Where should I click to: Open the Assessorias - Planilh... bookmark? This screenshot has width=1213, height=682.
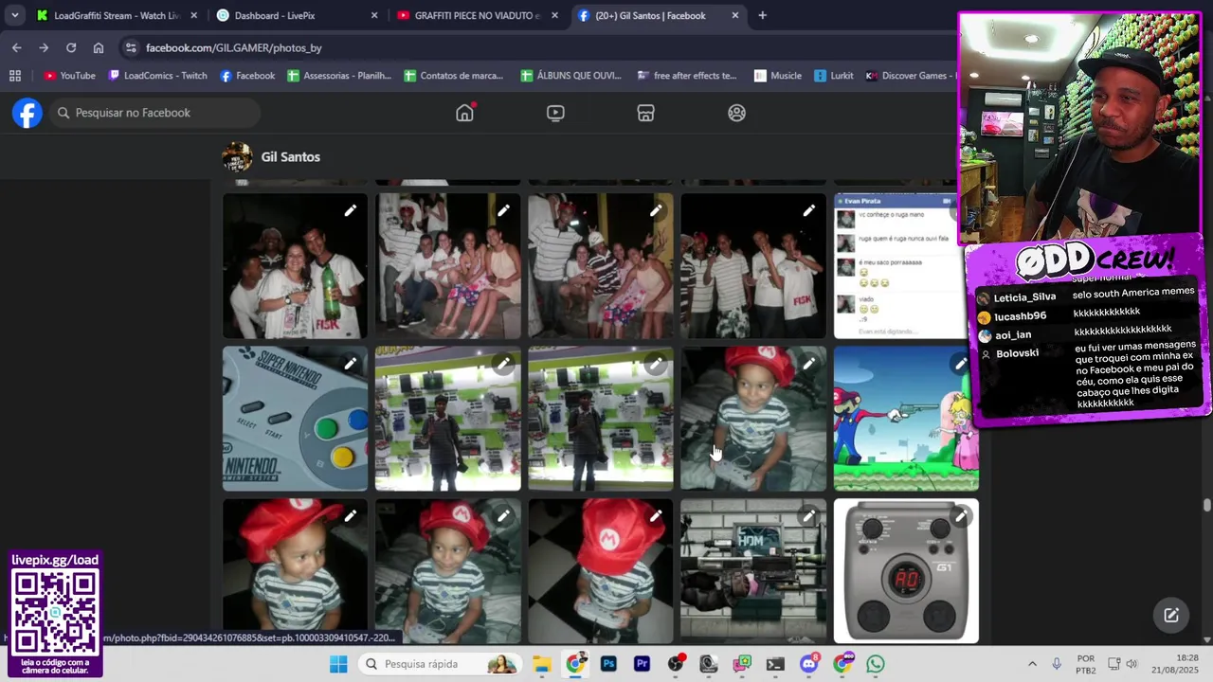(x=338, y=76)
